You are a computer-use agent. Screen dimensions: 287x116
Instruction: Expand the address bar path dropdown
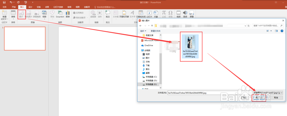(x=245, y=26)
